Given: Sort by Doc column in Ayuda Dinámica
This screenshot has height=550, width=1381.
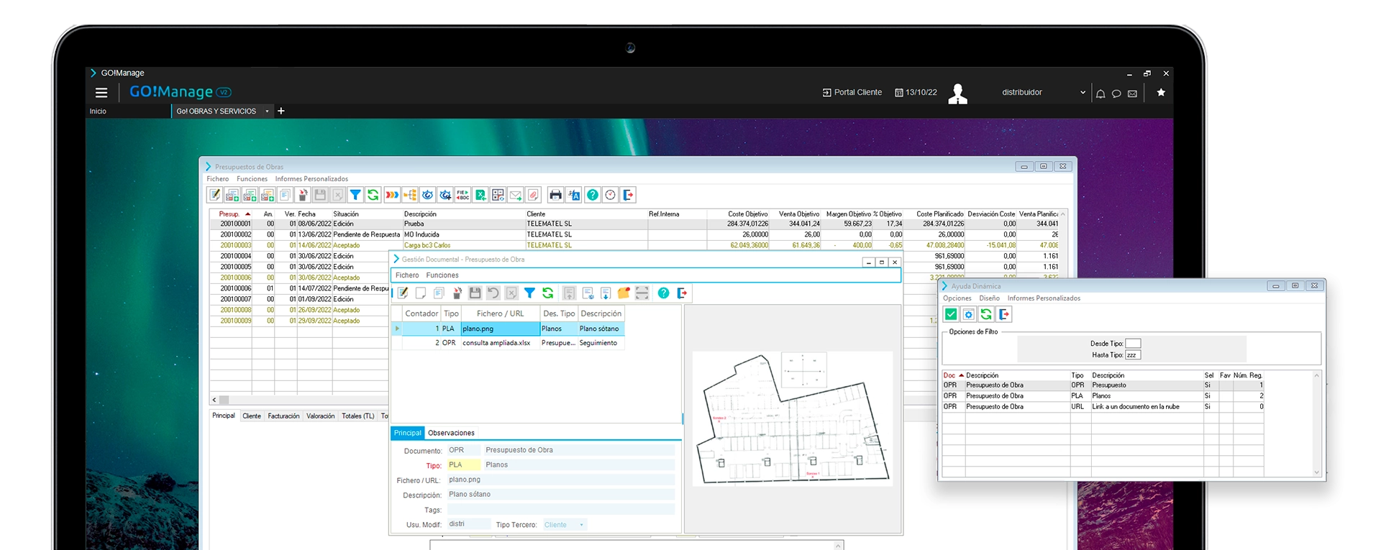Looking at the screenshot, I should [x=953, y=375].
